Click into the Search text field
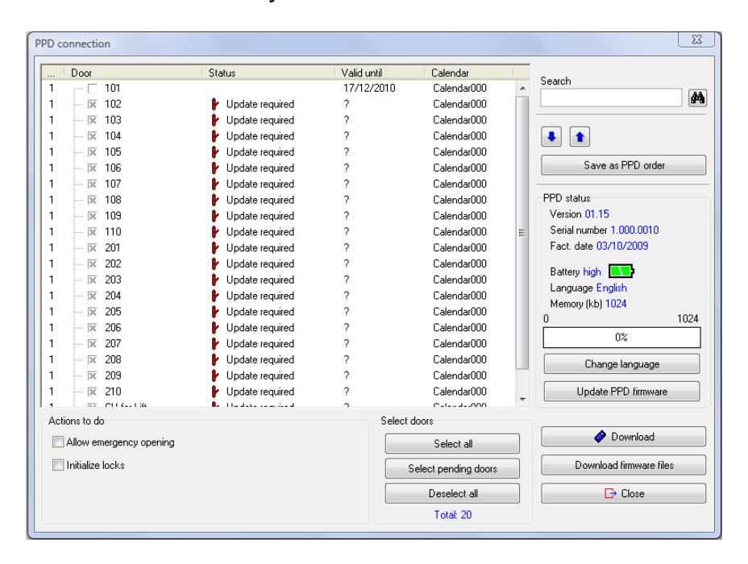748x564 pixels. [x=611, y=97]
